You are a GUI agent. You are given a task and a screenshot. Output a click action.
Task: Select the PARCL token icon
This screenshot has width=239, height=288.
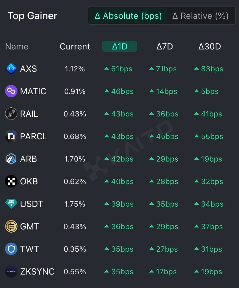click(x=11, y=136)
